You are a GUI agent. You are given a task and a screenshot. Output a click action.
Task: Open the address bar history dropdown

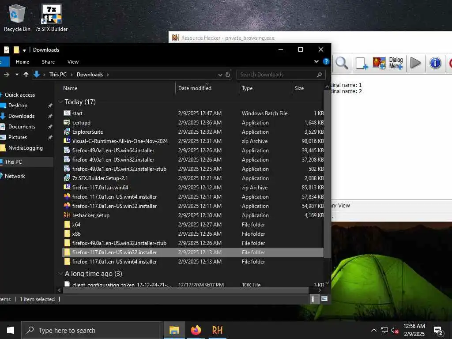tap(220, 75)
